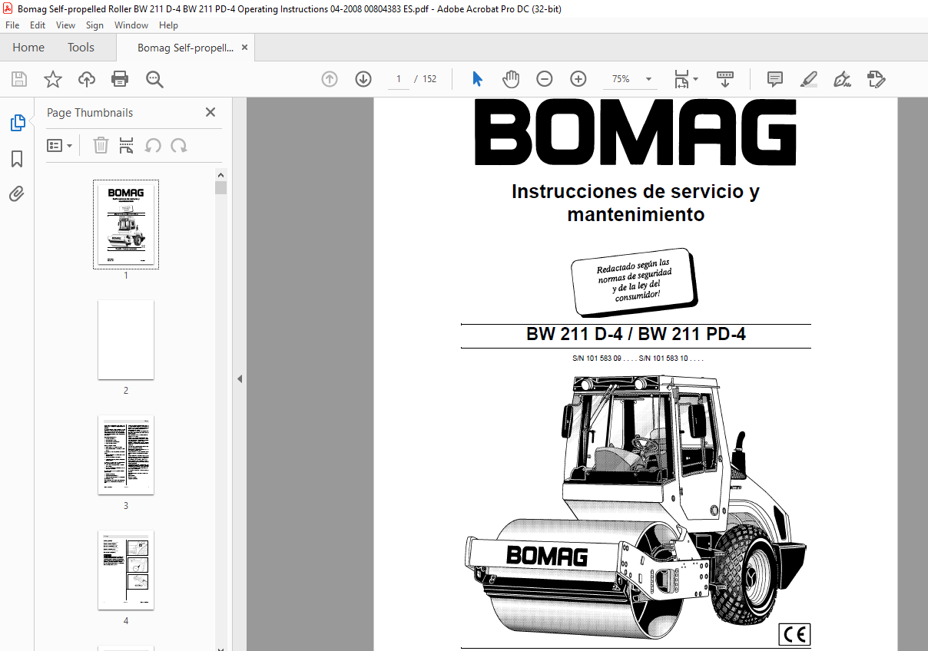928x651 pixels.
Task: Click the thumbnails panel scrollbar thumb
Action: [x=221, y=188]
